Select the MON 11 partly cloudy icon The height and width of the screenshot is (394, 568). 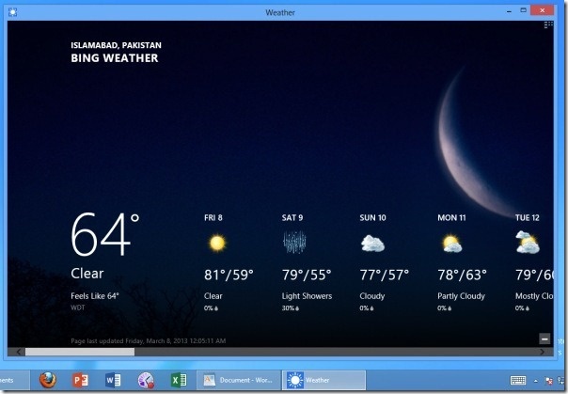[451, 244]
